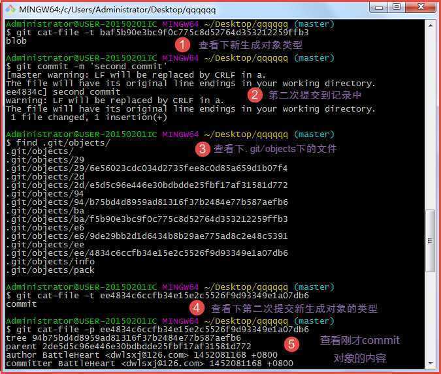Click the Git Bash icon in title bar
Viewport: 441px width, 374px height.
pyautogui.click(x=10, y=10)
